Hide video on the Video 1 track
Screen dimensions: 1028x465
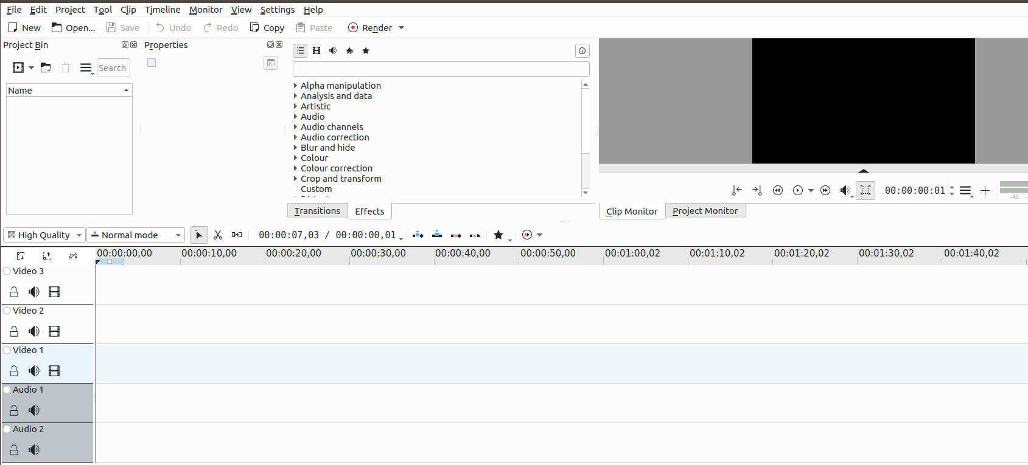click(x=54, y=371)
